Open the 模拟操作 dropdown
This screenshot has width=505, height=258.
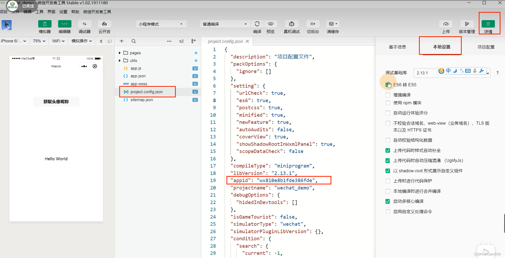click(x=82, y=41)
